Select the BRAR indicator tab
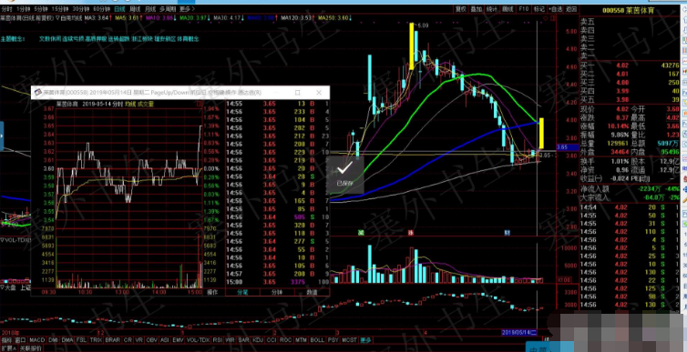Image resolution: width=687 pixels, height=352 pixels. point(113,340)
